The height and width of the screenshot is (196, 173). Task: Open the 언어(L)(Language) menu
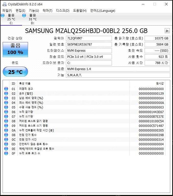[103, 11]
